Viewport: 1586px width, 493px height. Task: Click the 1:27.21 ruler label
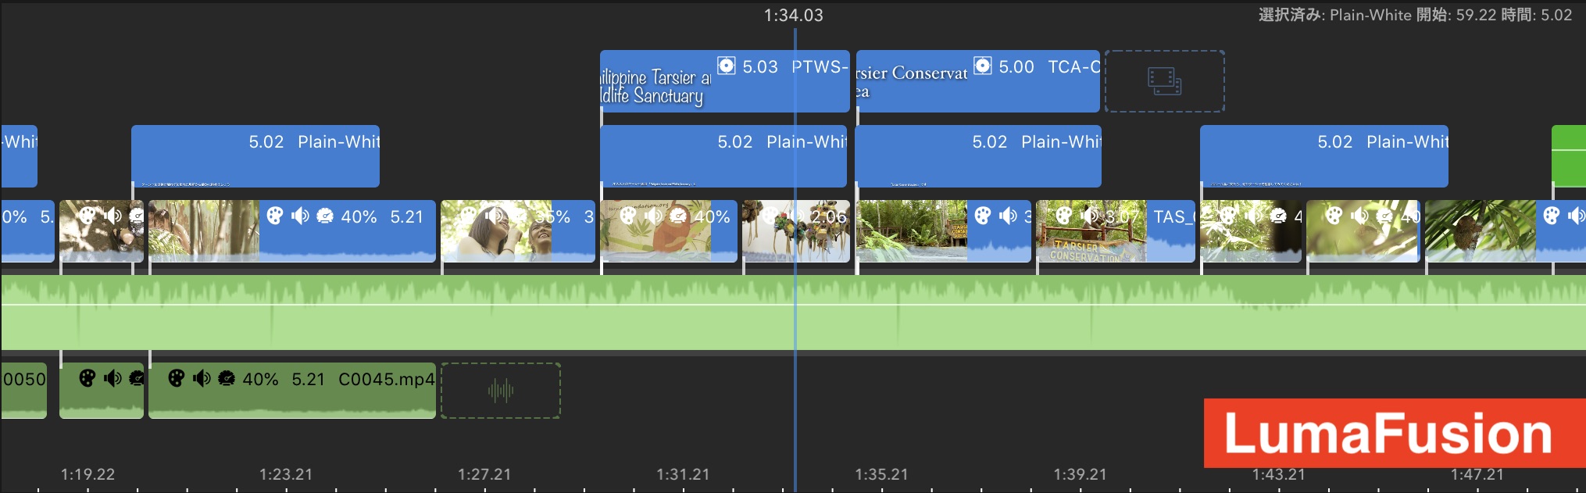pos(484,474)
